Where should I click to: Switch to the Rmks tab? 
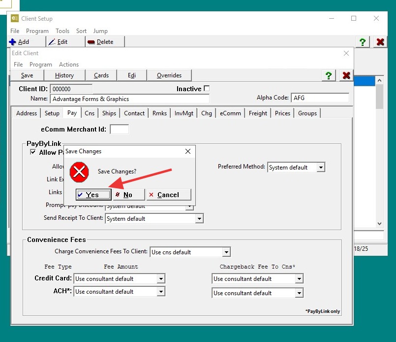point(159,113)
